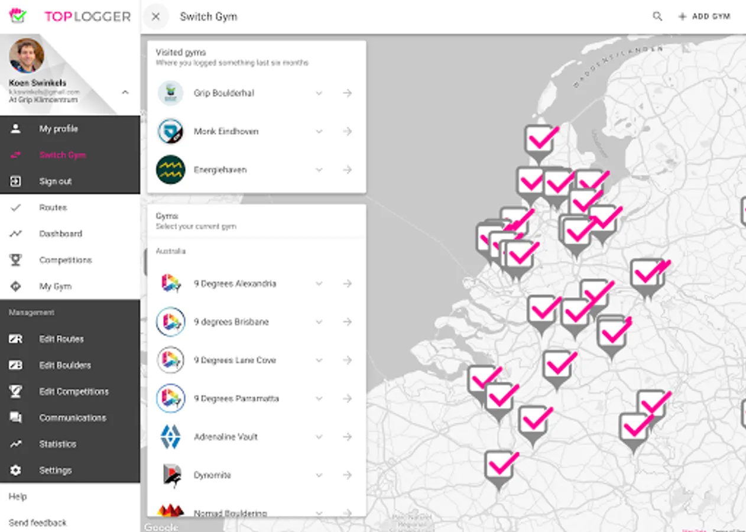Viewport: 746px width, 532px height.
Task: Select Switch Gym in sidebar
Action: click(x=70, y=155)
